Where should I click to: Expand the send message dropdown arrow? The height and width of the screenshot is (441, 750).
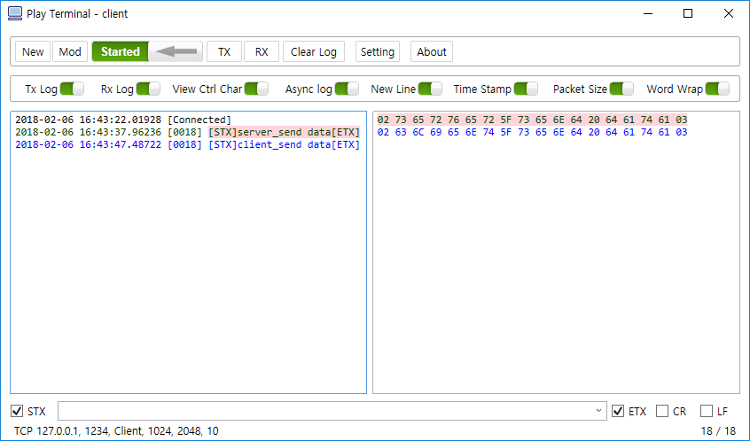598,411
